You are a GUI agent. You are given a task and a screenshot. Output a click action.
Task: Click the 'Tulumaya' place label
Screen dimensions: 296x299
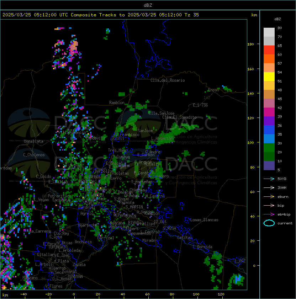121,157
